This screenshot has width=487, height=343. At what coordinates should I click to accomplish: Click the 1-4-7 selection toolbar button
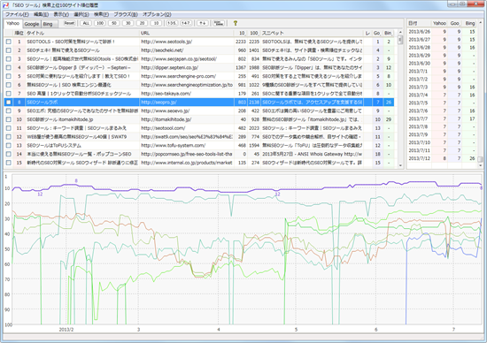tap(186, 23)
